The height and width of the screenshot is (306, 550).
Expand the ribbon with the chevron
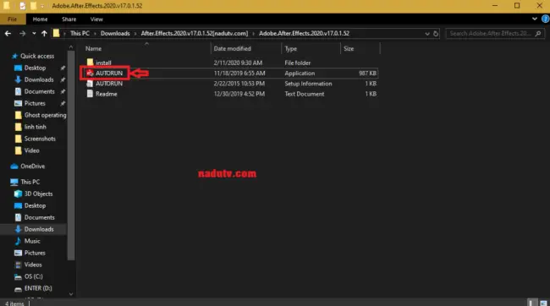tap(534, 19)
